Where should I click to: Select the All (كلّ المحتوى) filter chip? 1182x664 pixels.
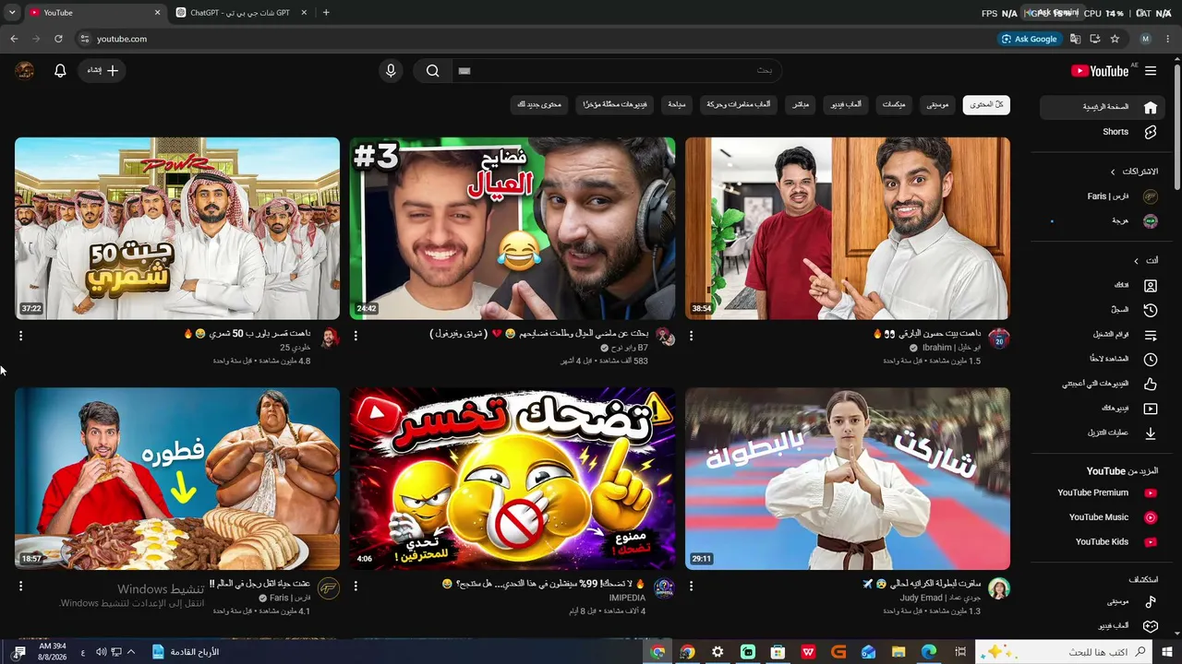986,104
